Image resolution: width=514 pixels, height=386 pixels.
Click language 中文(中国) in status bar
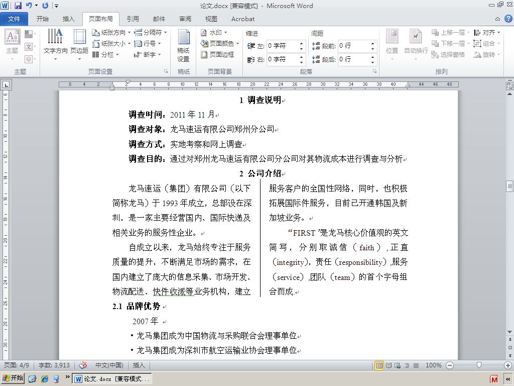(109, 365)
